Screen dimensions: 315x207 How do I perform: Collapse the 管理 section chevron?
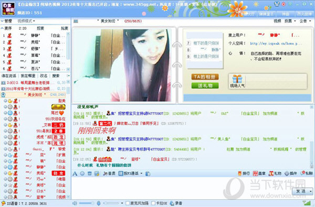[x=2, y=21]
